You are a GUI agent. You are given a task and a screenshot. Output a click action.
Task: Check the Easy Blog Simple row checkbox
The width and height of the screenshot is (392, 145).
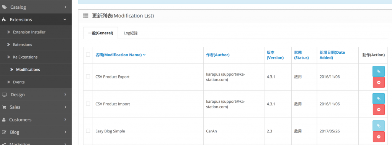click(88, 131)
